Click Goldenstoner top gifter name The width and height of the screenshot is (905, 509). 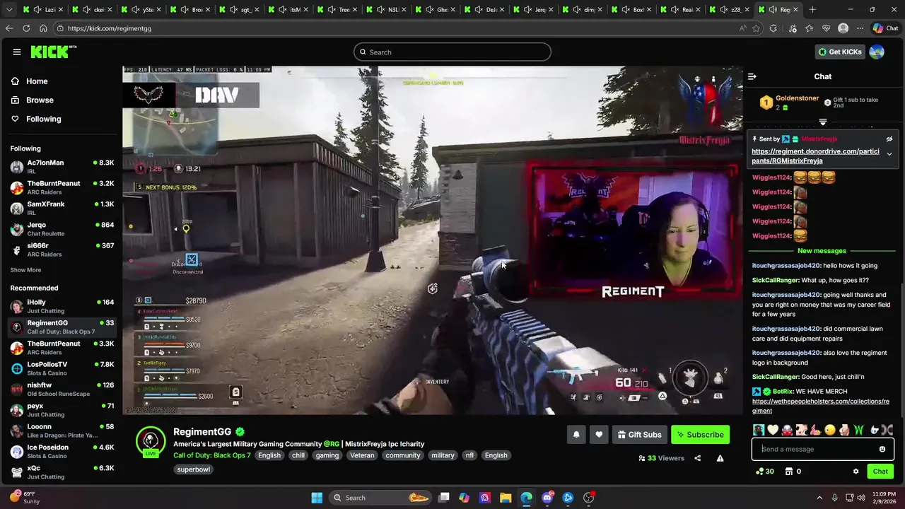(x=798, y=98)
